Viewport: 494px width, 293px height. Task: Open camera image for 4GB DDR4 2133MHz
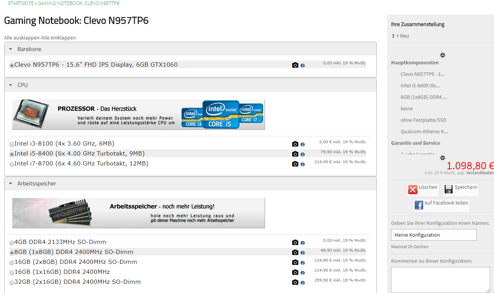pos(295,242)
